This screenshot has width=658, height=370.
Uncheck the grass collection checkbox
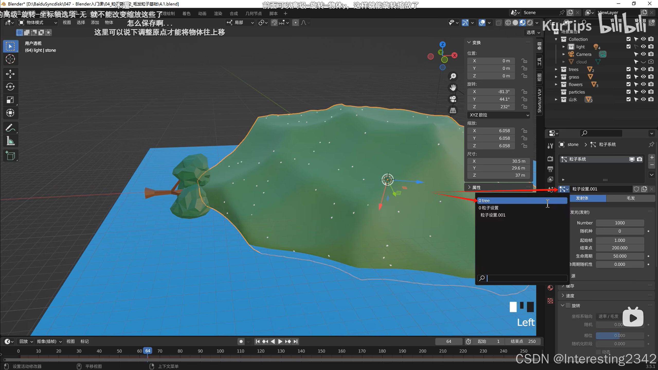tap(628, 77)
